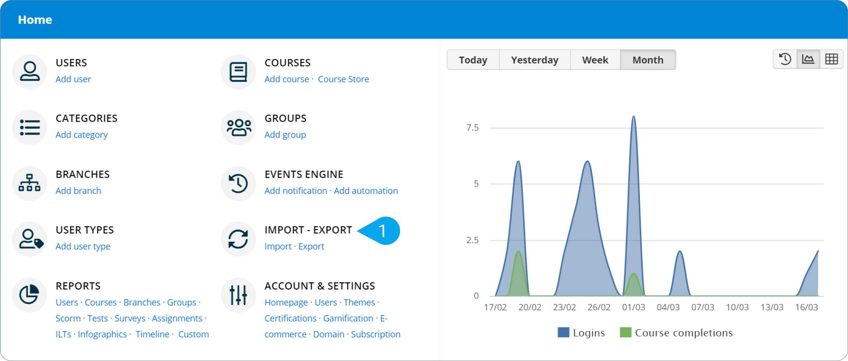Open the Scorm report link
848x361 pixels.
coord(68,318)
